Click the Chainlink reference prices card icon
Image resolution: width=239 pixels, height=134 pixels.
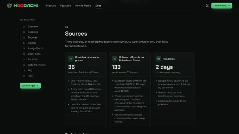[x=71, y=59]
